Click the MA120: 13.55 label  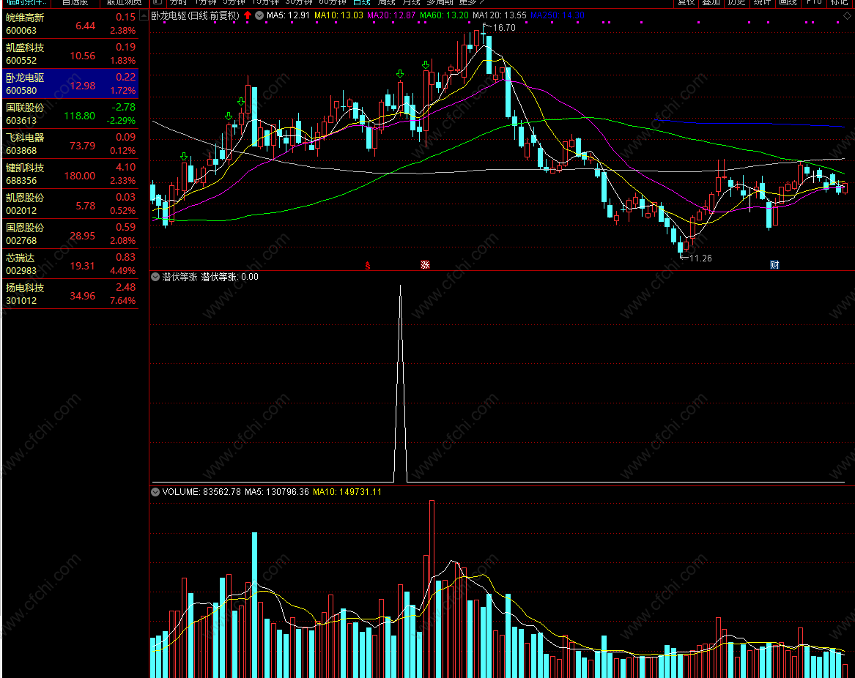(x=500, y=15)
